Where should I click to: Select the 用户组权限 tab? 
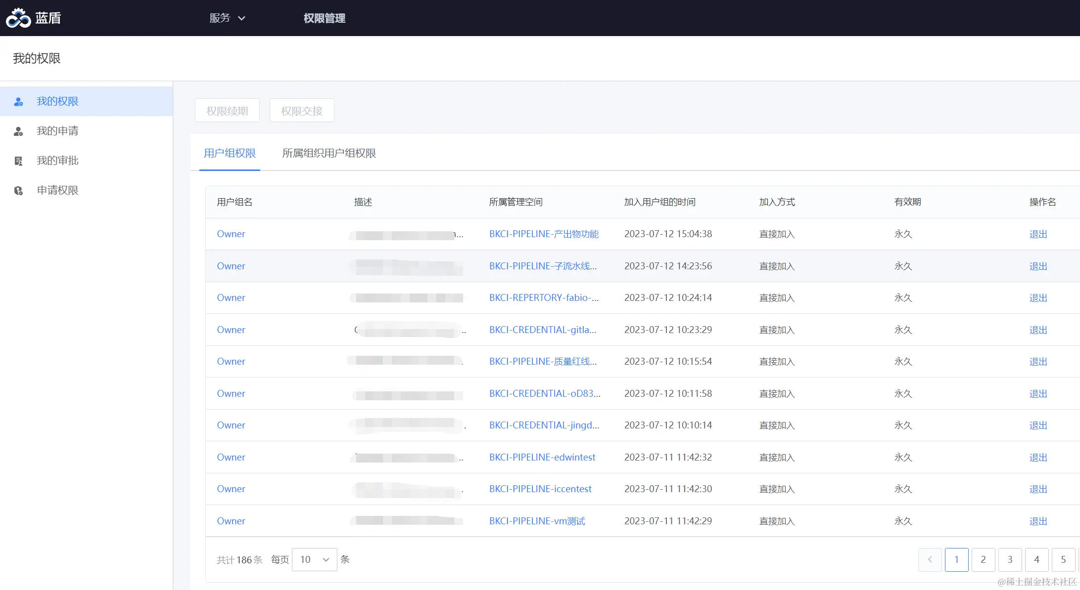coord(230,153)
